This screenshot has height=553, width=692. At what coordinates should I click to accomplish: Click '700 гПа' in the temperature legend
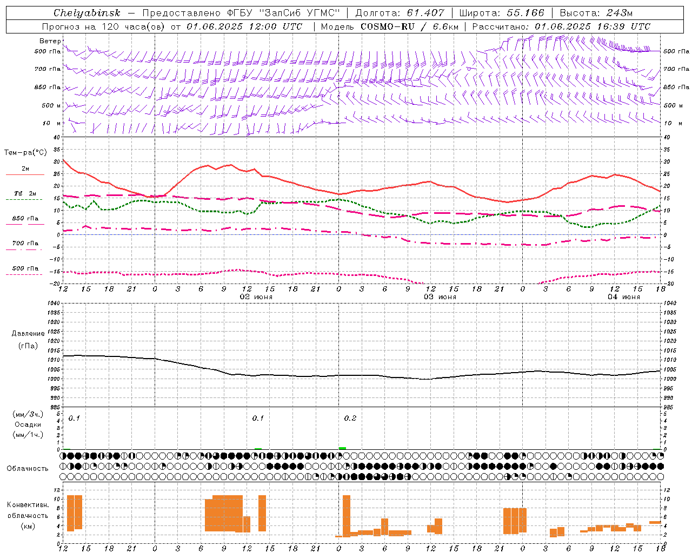[25, 244]
